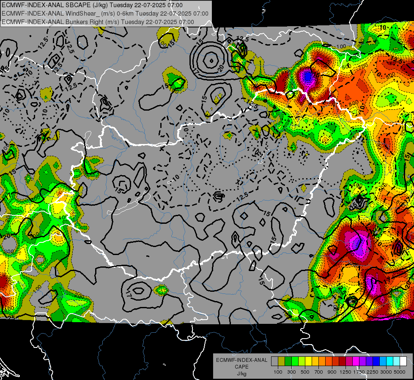This screenshot has width=414, height=380.
Task: Click the legend value 3000
Action: click(x=386, y=372)
